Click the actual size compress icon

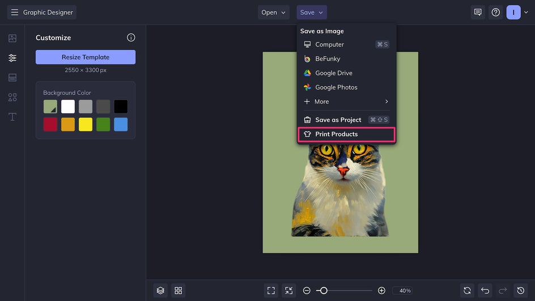coord(288,290)
